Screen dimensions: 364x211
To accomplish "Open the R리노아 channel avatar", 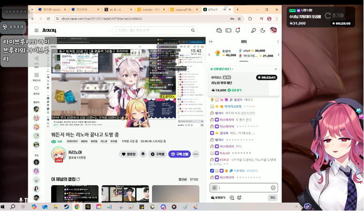I will tap(59, 154).
